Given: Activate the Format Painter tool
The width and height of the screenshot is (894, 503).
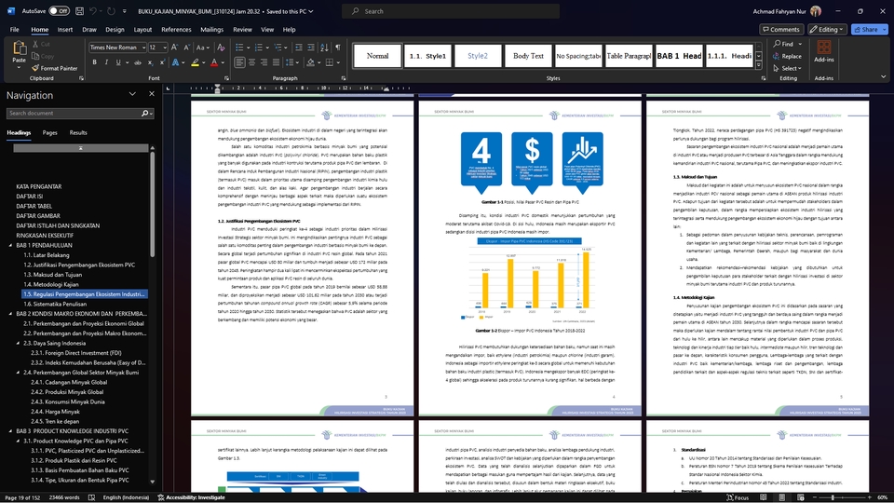Looking at the screenshot, I should click(55, 68).
